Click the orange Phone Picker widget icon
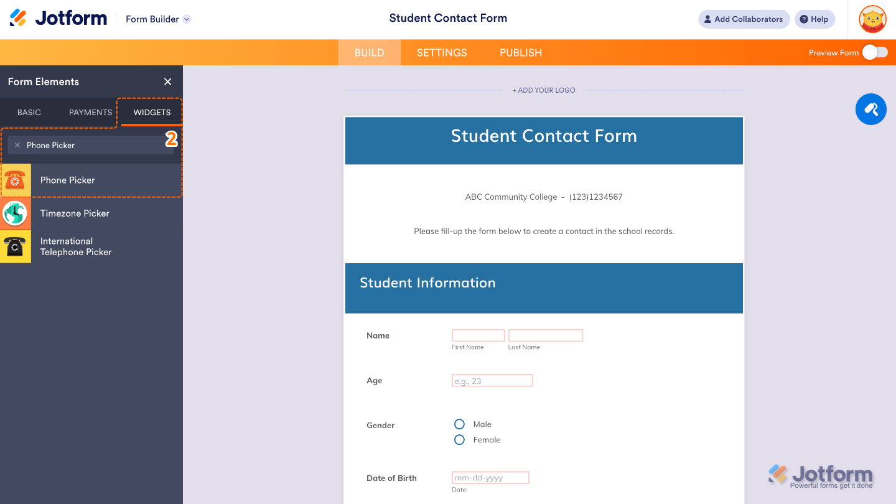 click(15, 180)
